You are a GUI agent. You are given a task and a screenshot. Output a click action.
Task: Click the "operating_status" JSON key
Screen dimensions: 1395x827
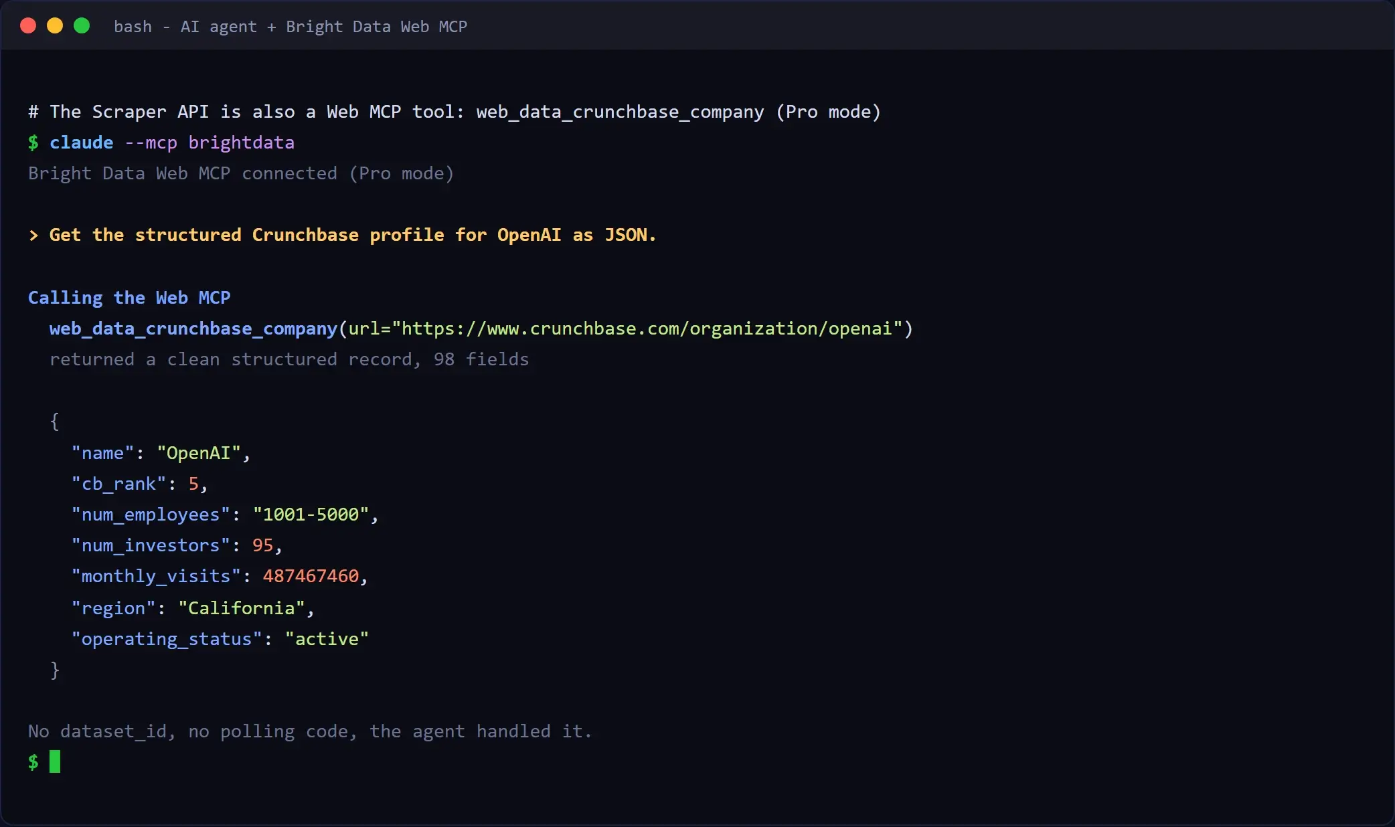pos(167,639)
